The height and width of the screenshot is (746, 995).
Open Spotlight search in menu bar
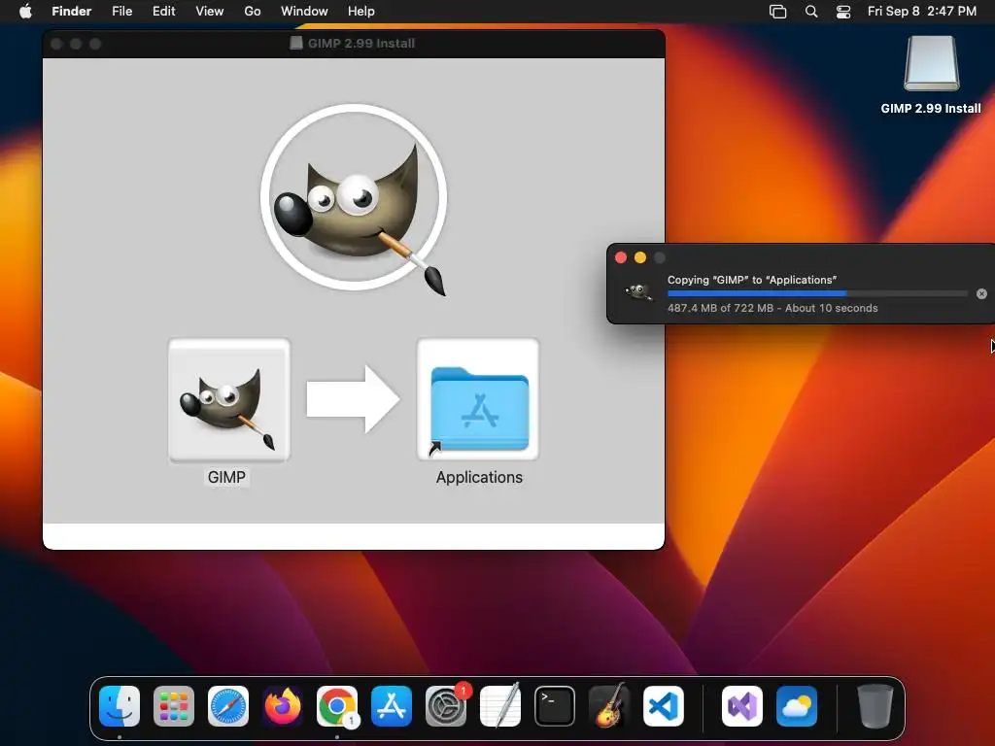[811, 12]
